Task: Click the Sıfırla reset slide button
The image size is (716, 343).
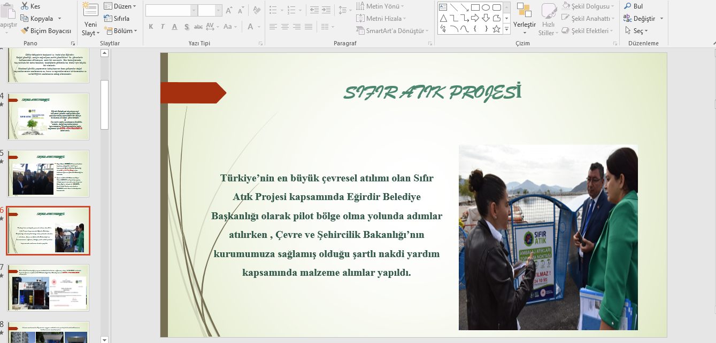Action: coord(117,18)
